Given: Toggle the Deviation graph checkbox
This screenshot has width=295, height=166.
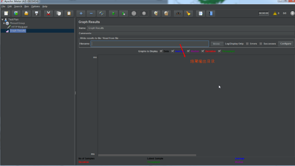Looking at the screenshot, I should click(x=203, y=51).
